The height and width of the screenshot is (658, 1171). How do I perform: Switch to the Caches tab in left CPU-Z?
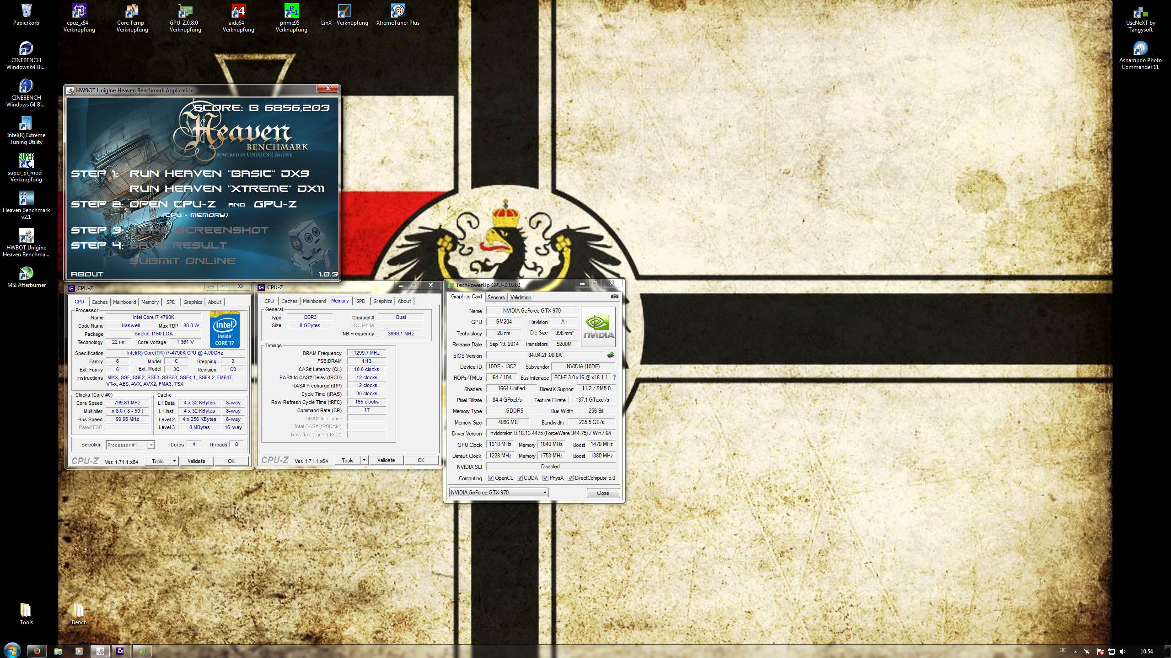(99, 302)
